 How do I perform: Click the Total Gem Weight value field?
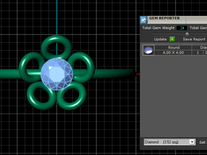point(182,28)
